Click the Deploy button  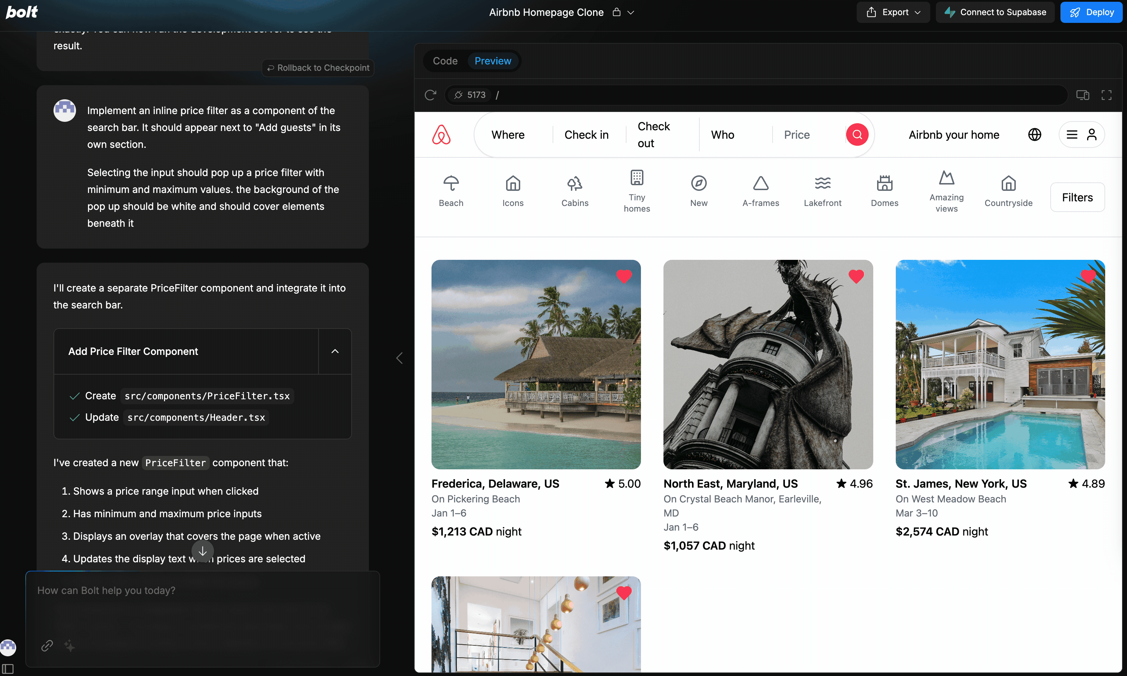point(1091,12)
